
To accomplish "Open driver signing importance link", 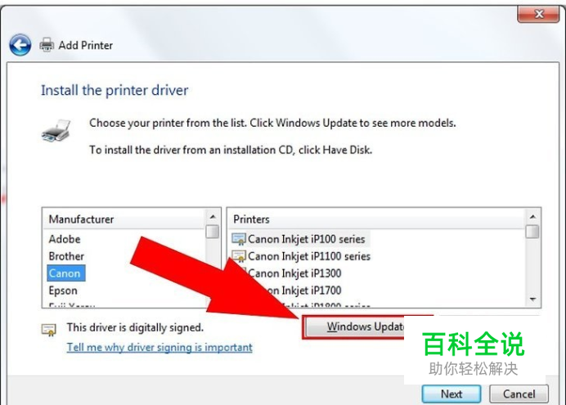I will 159,347.
